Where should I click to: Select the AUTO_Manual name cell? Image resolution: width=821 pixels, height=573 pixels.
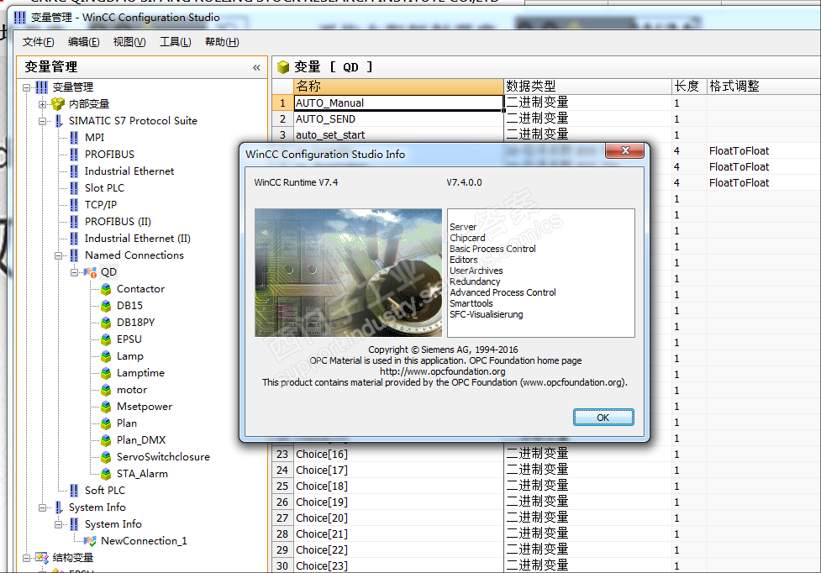point(398,103)
